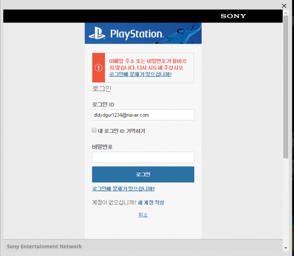Click the red exclamation warning icon
This screenshot has width=294, height=256.
(98, 68)
